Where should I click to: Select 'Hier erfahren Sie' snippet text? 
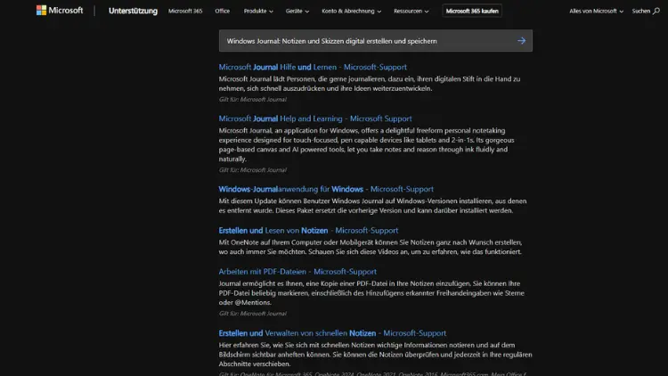[375, 355]
